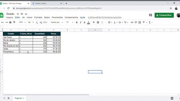
Task: Open the 123 number format dropdown
Action: coord(45,22)
